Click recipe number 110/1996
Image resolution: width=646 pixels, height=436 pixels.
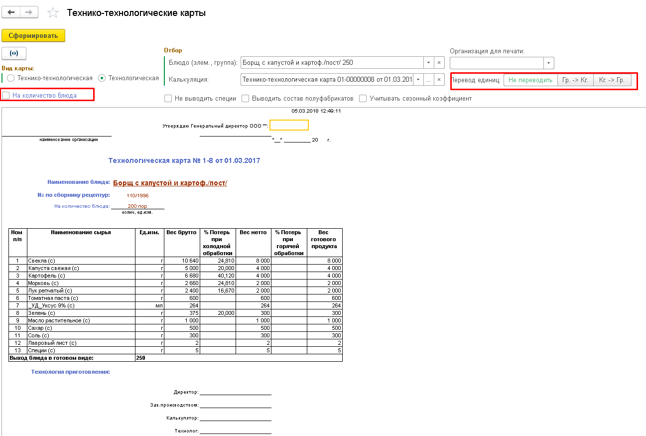tap(137, 195)
